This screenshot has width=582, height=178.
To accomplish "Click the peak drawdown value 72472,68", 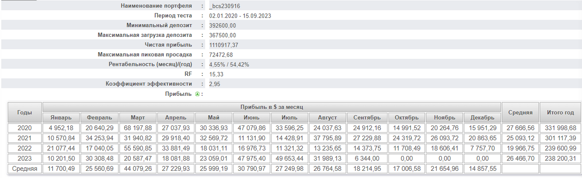I will (221, 55).
